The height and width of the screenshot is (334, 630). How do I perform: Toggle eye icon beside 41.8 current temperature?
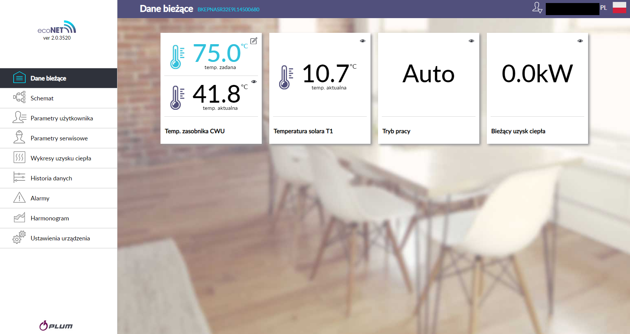tap(254, 82)
